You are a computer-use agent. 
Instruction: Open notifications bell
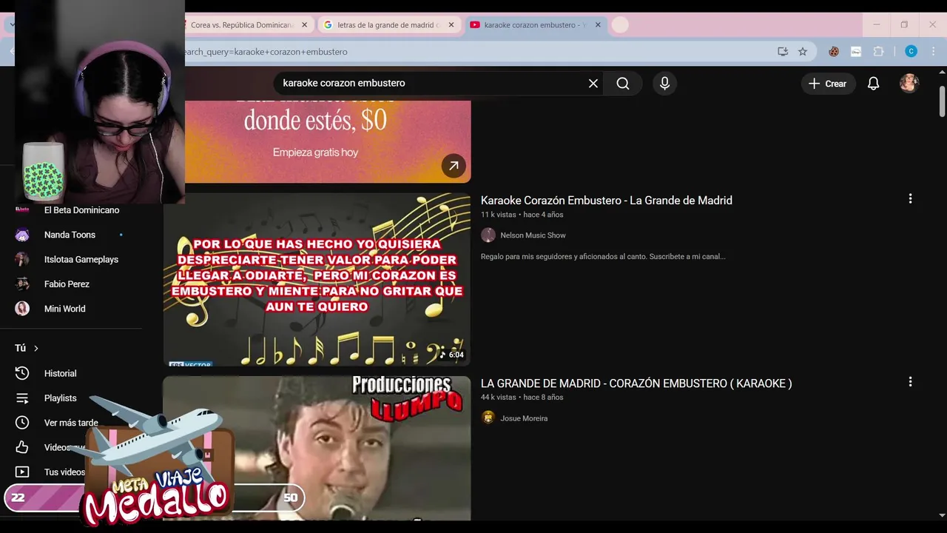click(x=873, y=84)
